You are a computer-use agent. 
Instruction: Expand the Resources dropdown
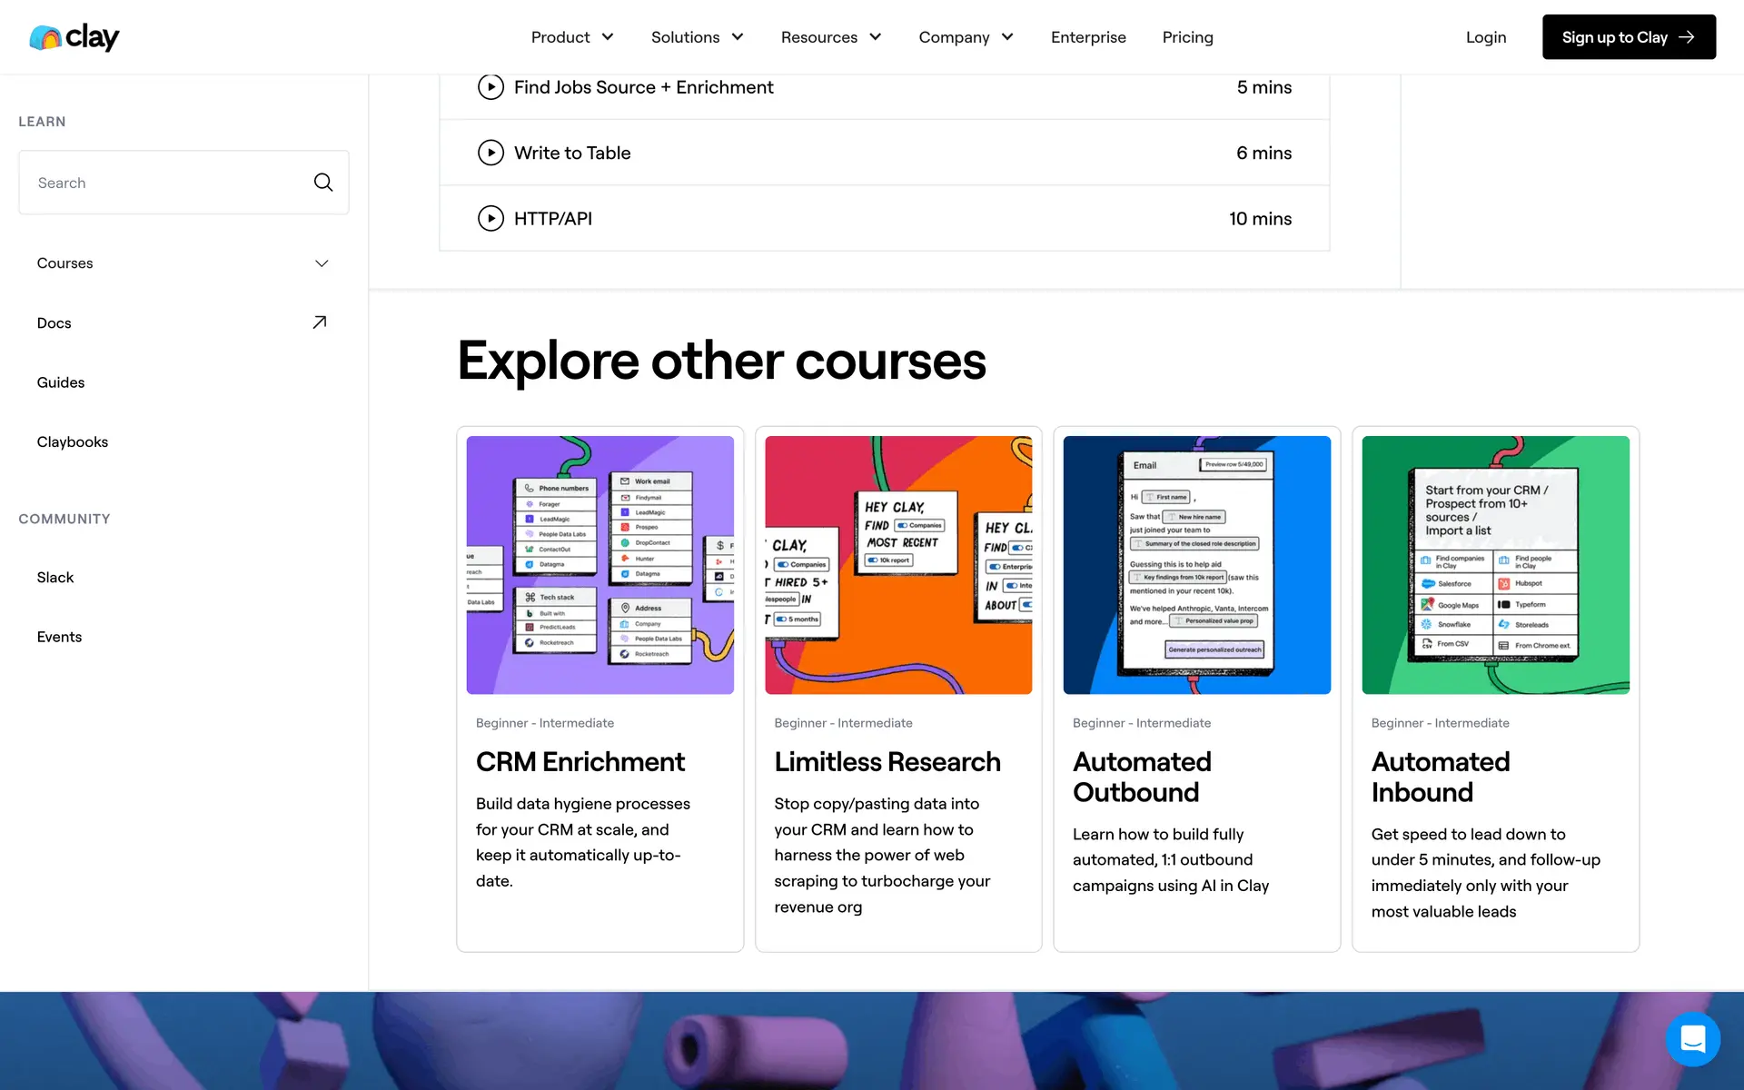[x=830, y=37]
